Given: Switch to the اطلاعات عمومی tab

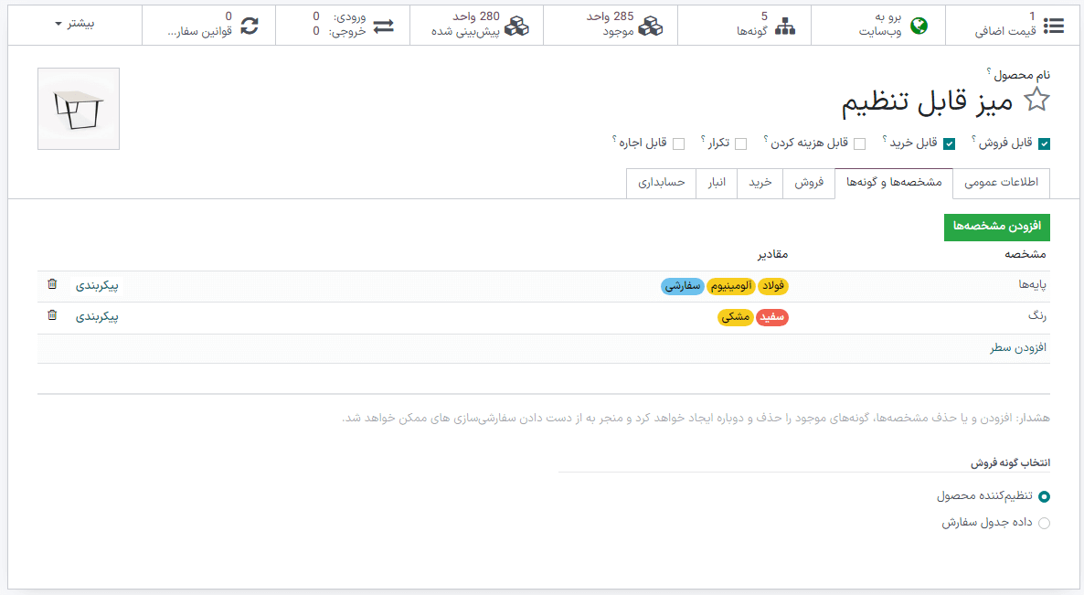Looking at the screenshot, I should click(1001, 183).
